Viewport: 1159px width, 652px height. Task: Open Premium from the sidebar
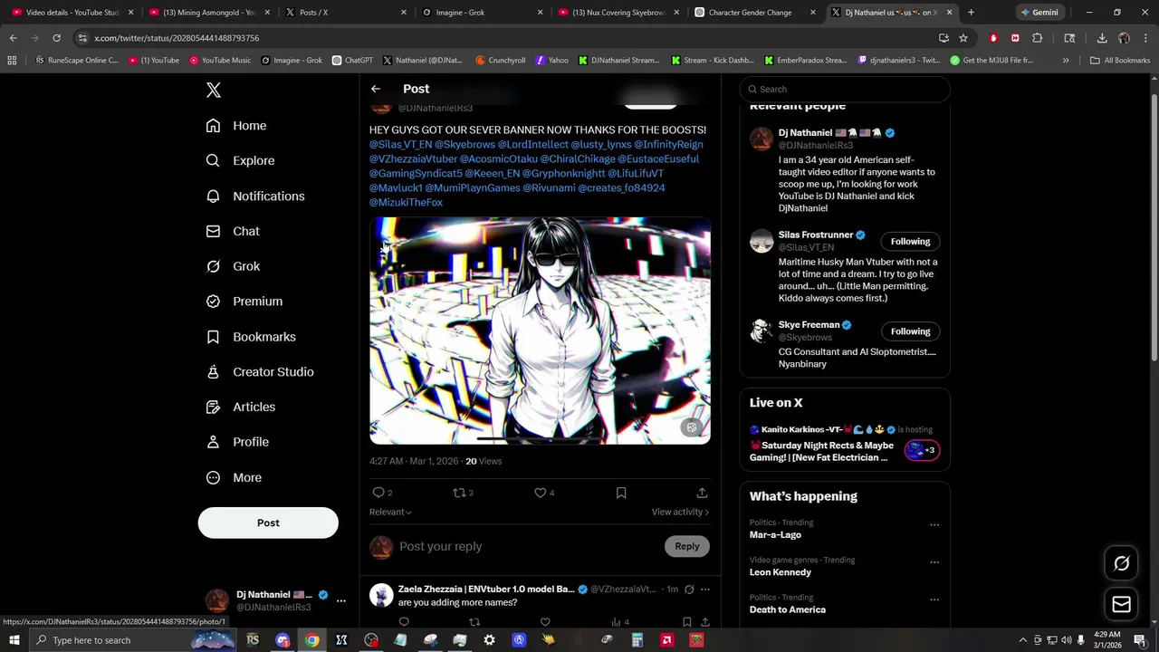tap(244, 302)
